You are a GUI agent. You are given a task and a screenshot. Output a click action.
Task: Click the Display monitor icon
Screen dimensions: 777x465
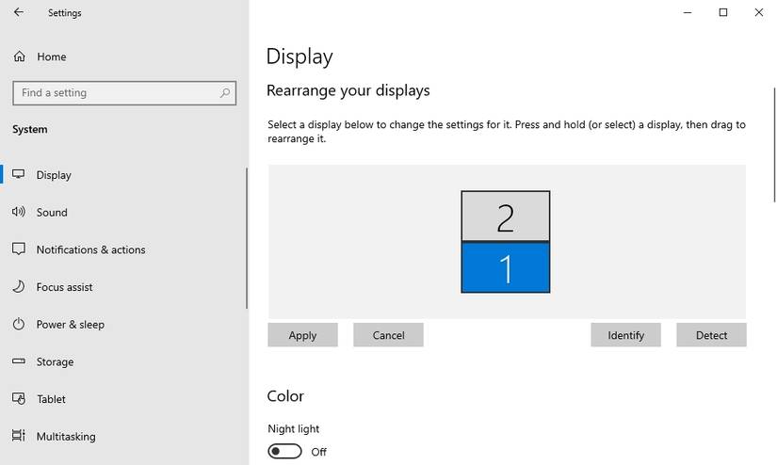point(19,175)
